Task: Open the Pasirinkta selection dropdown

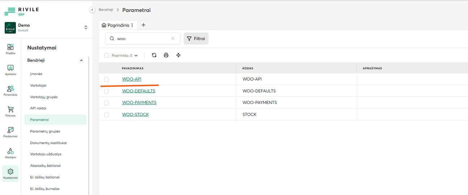Action: (136, 56)
